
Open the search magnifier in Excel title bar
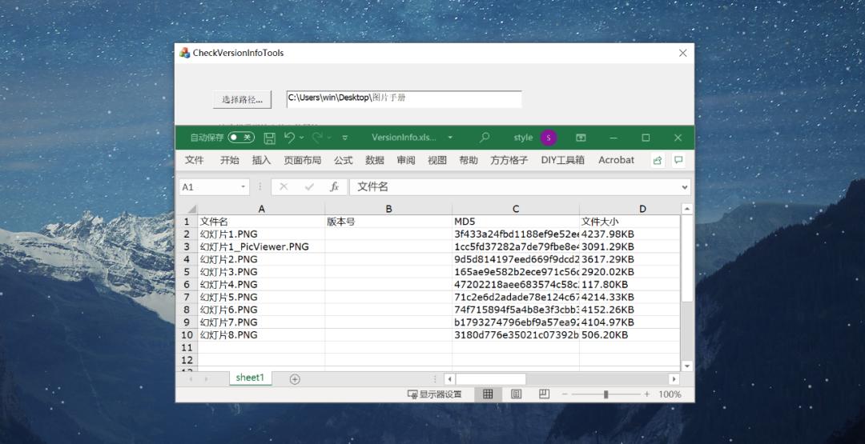[x=485, y=137]
